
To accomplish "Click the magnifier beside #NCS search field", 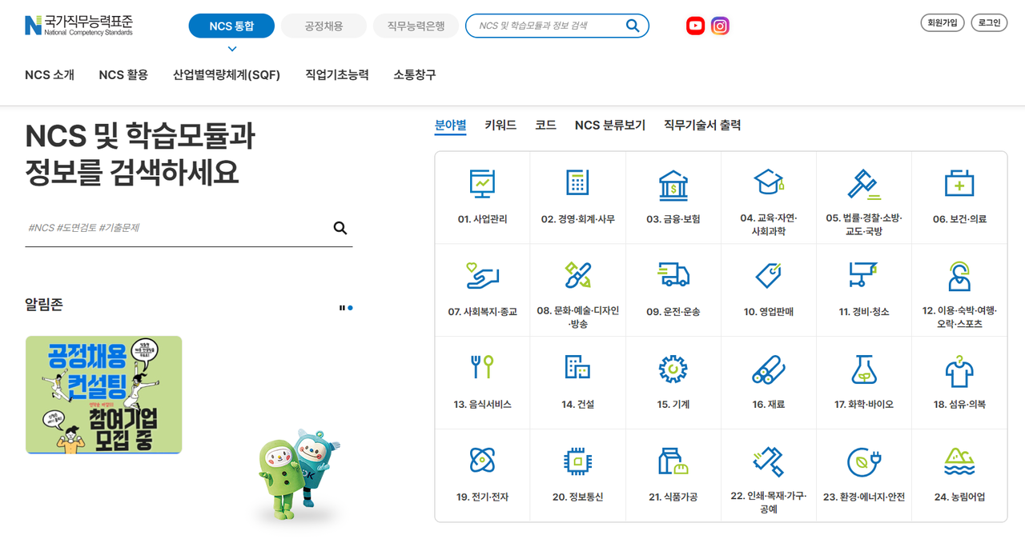I will point(340,228).
